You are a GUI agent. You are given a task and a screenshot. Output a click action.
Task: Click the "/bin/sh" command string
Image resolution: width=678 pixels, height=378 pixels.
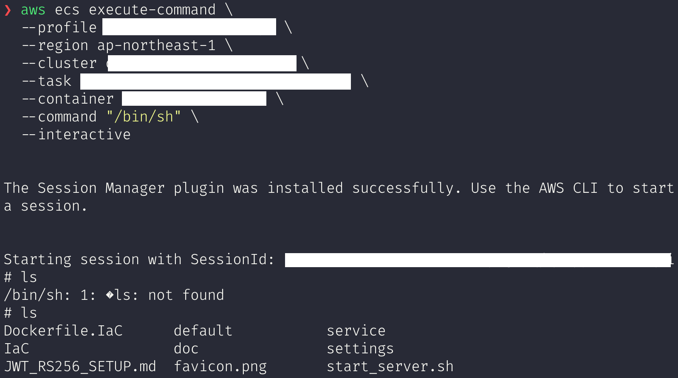144,116
